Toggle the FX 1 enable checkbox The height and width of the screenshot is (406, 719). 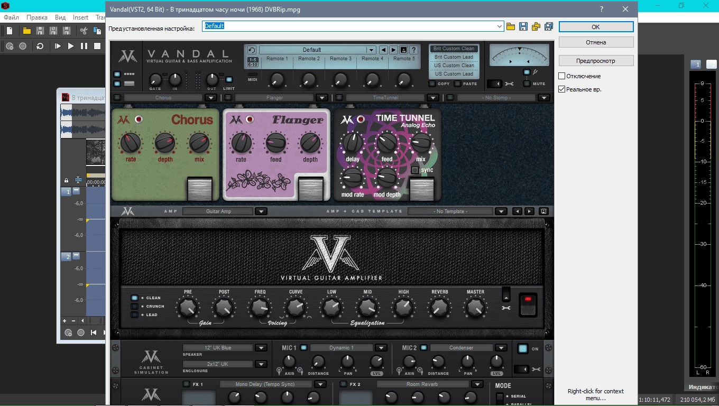point(186,384)
